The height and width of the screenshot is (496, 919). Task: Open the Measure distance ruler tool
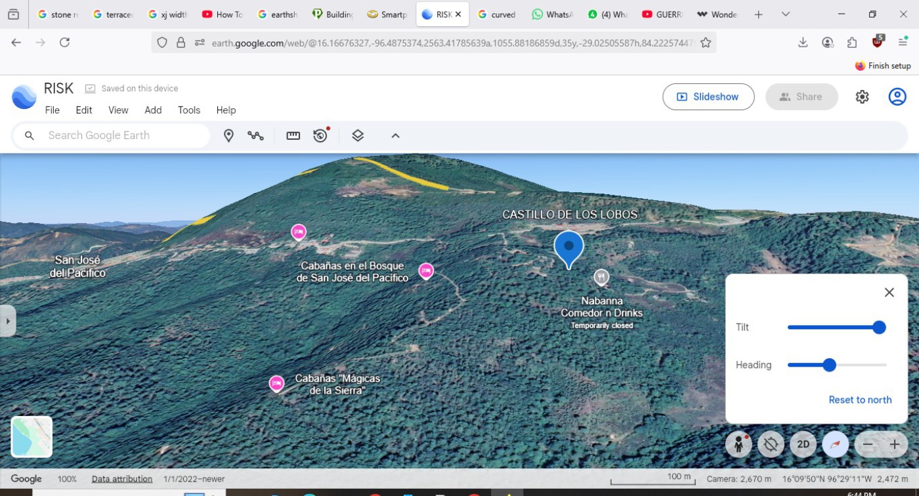pos(293,136)
